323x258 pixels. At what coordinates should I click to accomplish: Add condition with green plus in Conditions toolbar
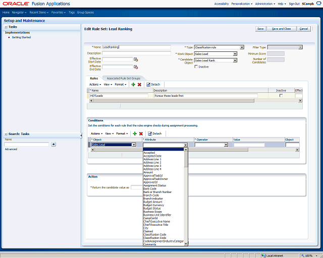pos(135,134)
